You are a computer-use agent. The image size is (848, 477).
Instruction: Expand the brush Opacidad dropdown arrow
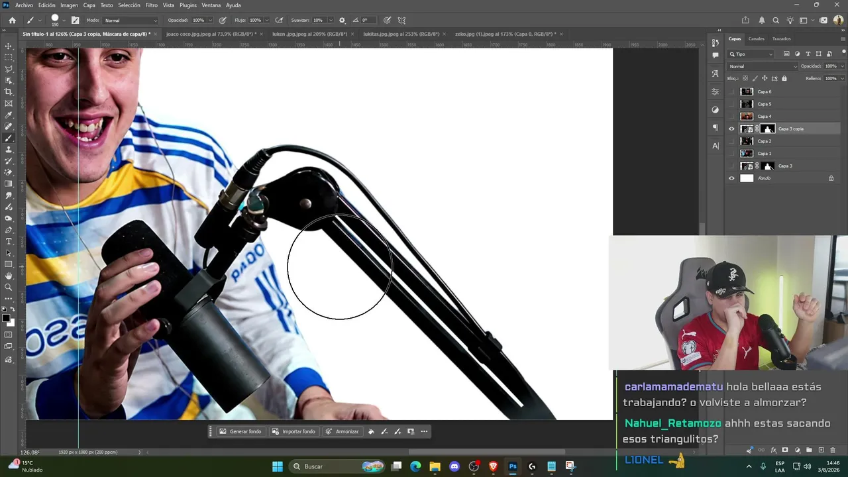pos(210,21)
